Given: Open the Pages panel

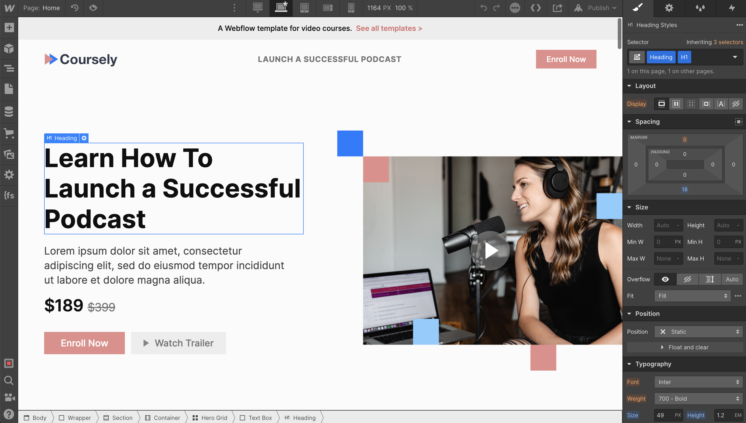Looking at the screenshot, I should click(9, 89).
